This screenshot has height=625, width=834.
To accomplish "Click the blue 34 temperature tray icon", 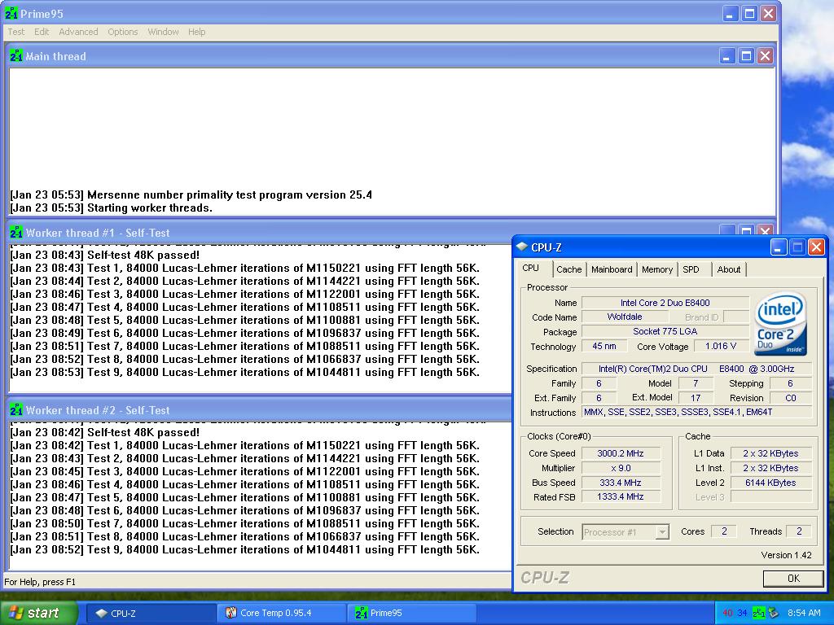I will (742, 613).
